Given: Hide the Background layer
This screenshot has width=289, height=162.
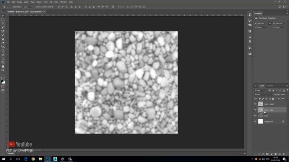Looking at the screenshot, I should (x=255, y=121).
